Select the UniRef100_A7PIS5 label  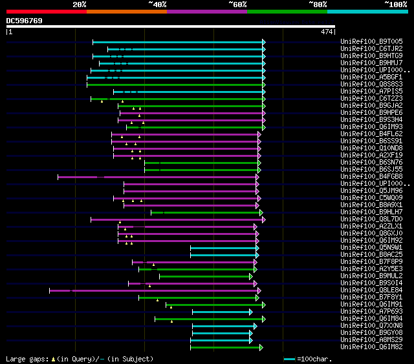coord(371,91)
